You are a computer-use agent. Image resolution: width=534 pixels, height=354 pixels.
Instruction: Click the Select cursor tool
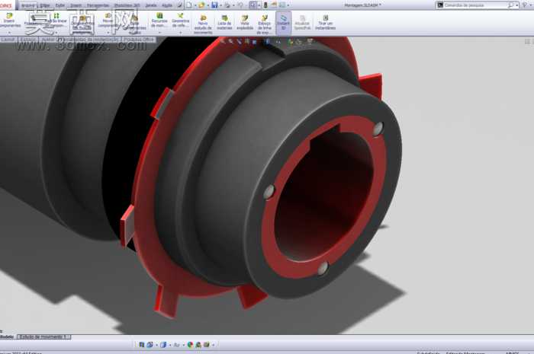253,5
